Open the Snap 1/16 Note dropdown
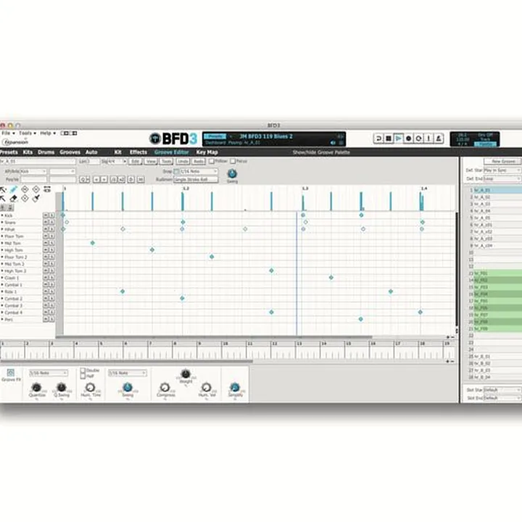522x522 pixels. pyautogui.click(x=199, y=171)
